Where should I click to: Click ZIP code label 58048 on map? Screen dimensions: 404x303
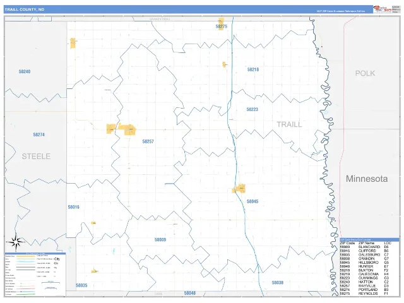190,293
